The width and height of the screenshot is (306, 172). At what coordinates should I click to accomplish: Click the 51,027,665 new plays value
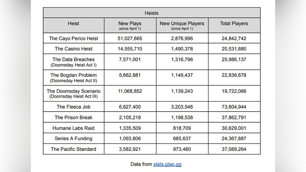(x=130, y=38)
